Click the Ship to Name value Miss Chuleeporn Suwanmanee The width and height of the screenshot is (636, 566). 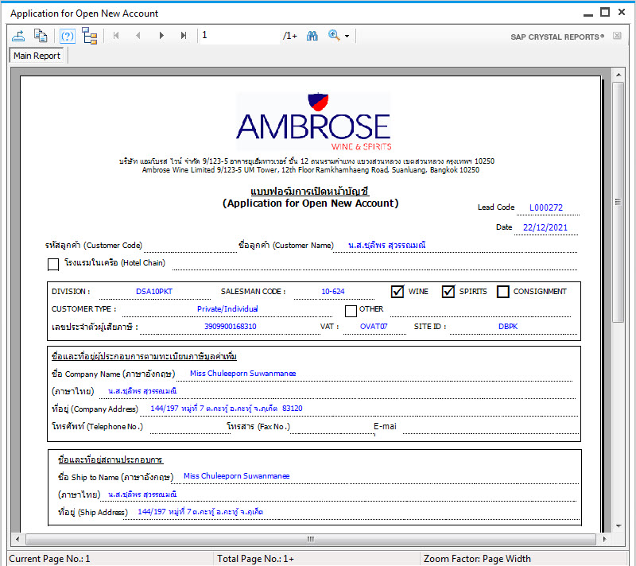coord(236,476)
